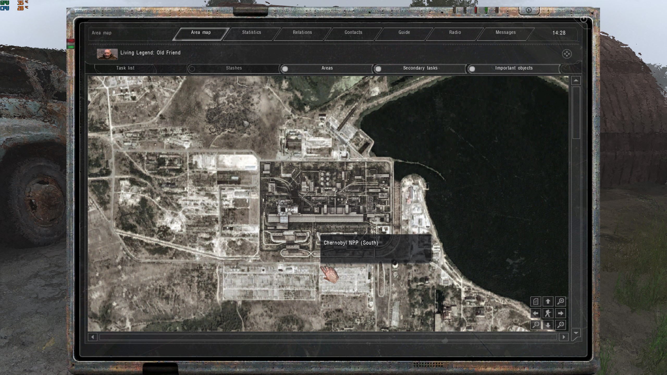Click the fit-to-view magnifier icon
Viewport: 667px width, 375px height.
(x=560, y=325)
